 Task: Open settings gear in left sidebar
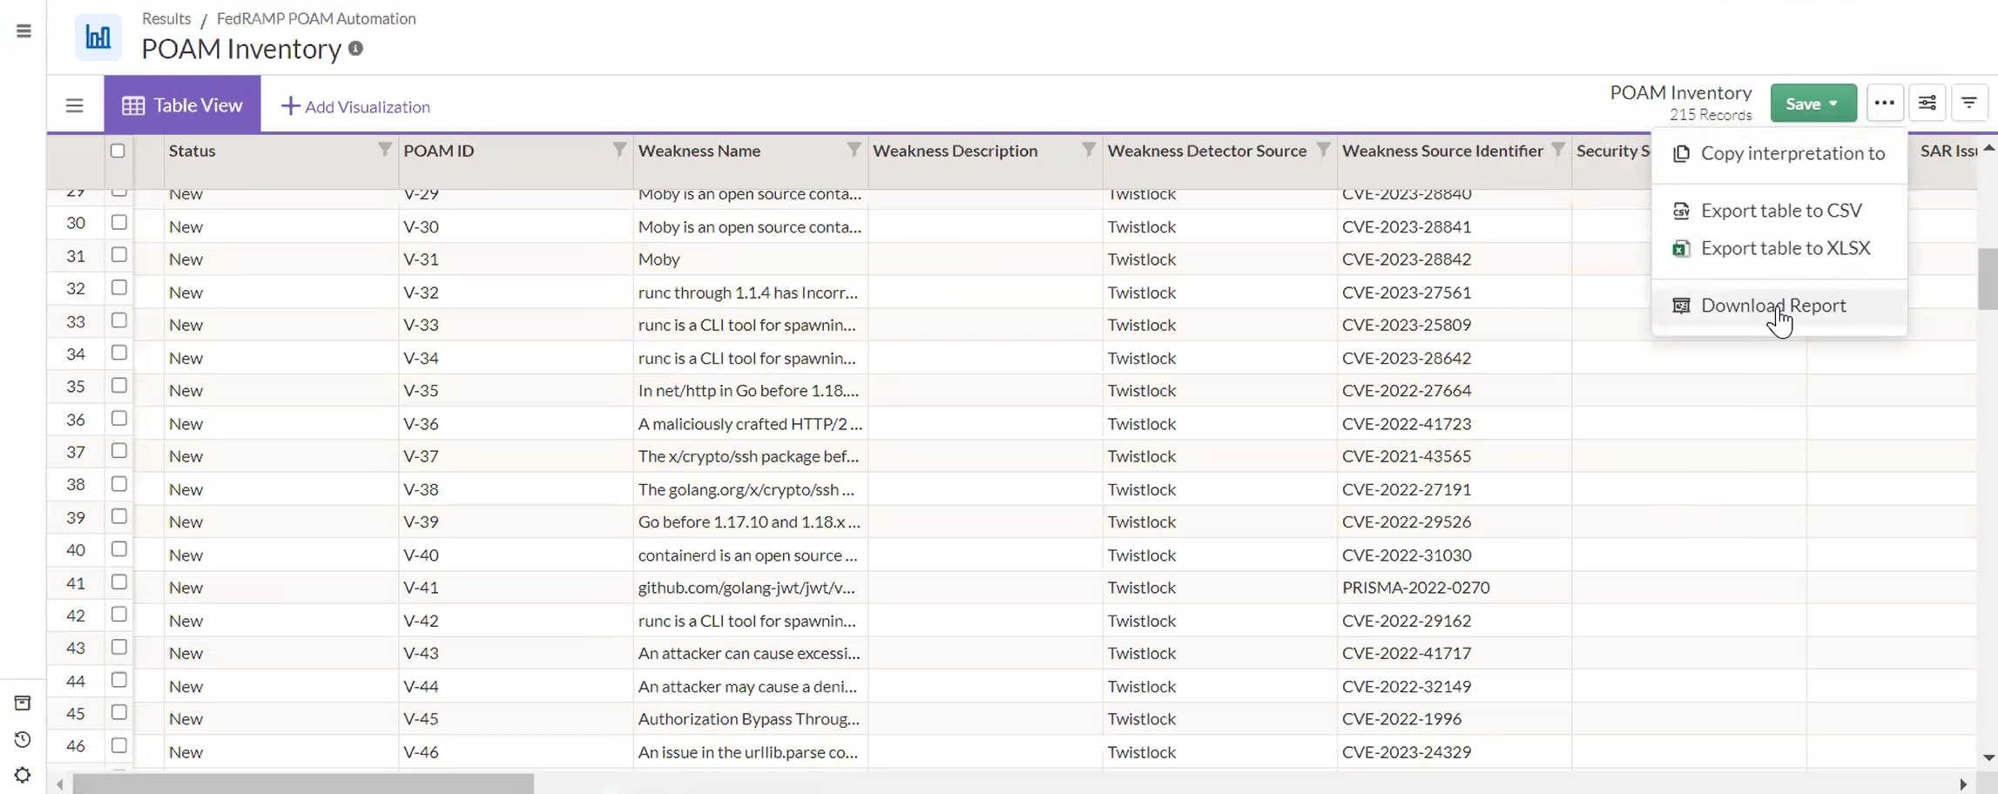(23, 775)
